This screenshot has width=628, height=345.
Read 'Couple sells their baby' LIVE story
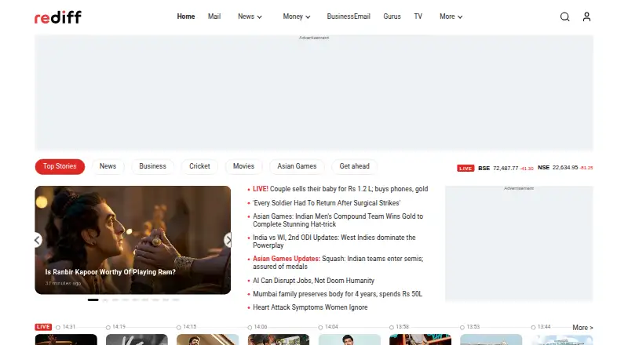(x=341, y=189)
